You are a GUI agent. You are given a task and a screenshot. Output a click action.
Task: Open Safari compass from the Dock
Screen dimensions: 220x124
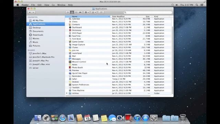(x=63, y=118)
